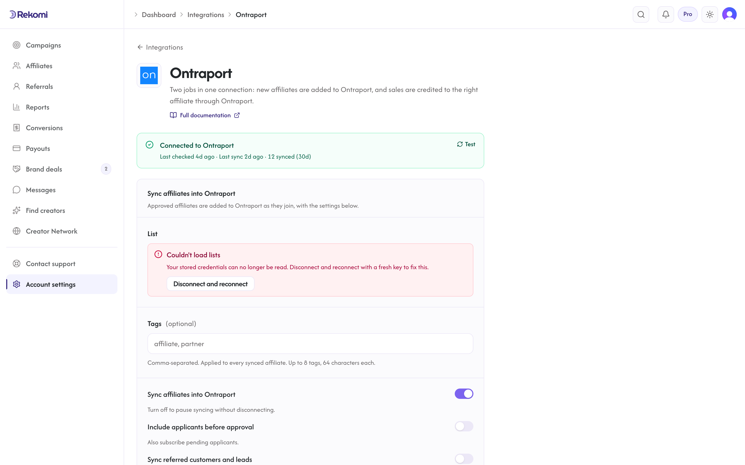This screenshot has width=745, height=465.
Task: Click Integrations in the breadcrumb
Action: [x=206, y=14]
